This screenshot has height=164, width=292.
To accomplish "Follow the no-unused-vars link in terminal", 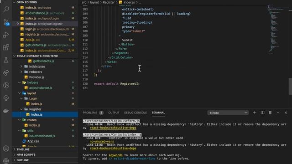I will pos(102,141).
